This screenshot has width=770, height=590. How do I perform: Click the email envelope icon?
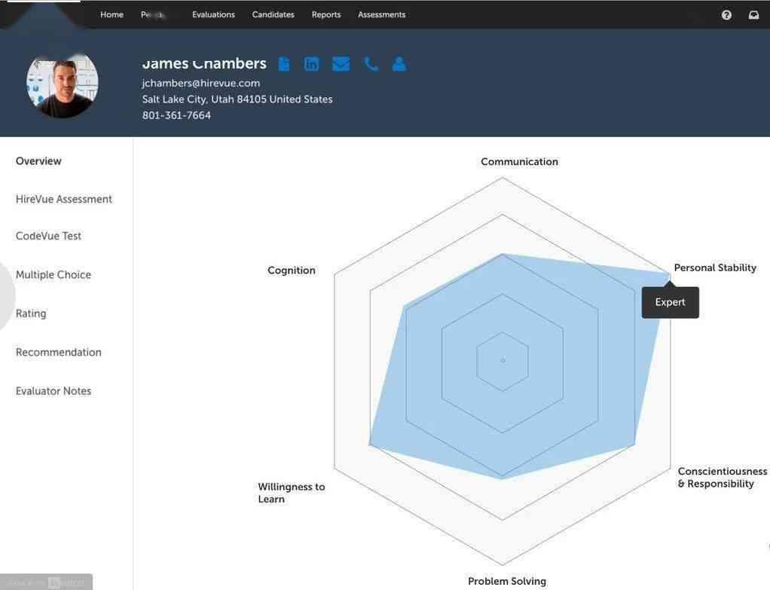341,64
